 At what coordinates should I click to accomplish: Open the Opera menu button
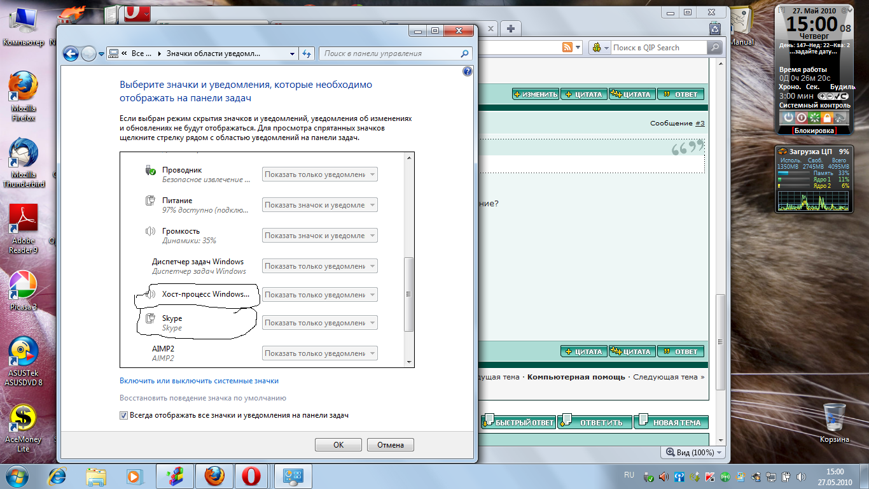137,13
